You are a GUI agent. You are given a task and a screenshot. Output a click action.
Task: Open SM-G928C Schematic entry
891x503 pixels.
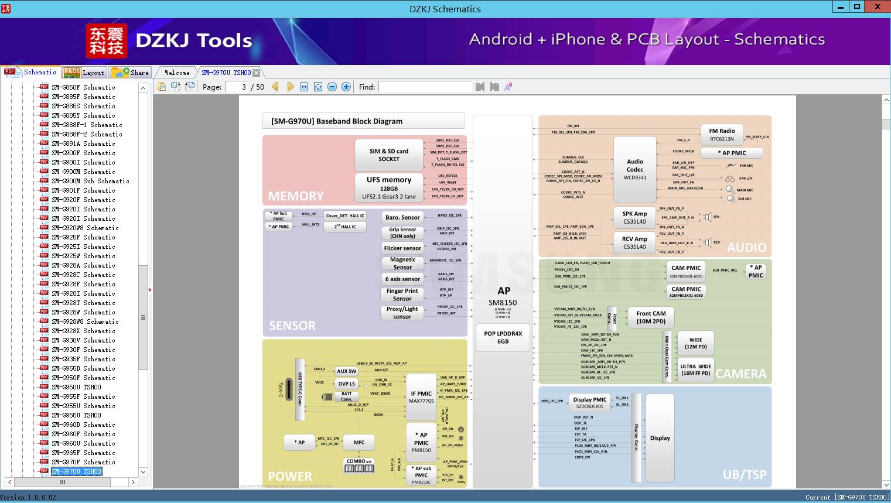[83, 275]
